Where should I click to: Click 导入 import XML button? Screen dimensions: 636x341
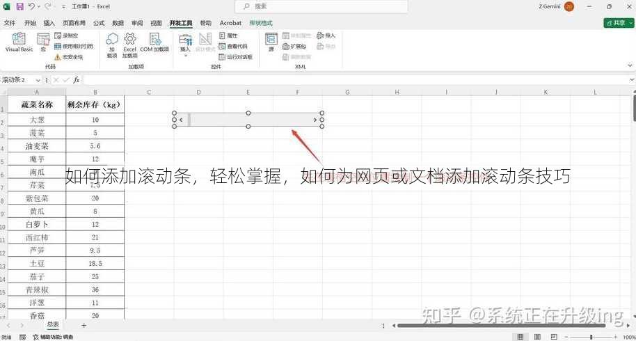tap(326, 35)
